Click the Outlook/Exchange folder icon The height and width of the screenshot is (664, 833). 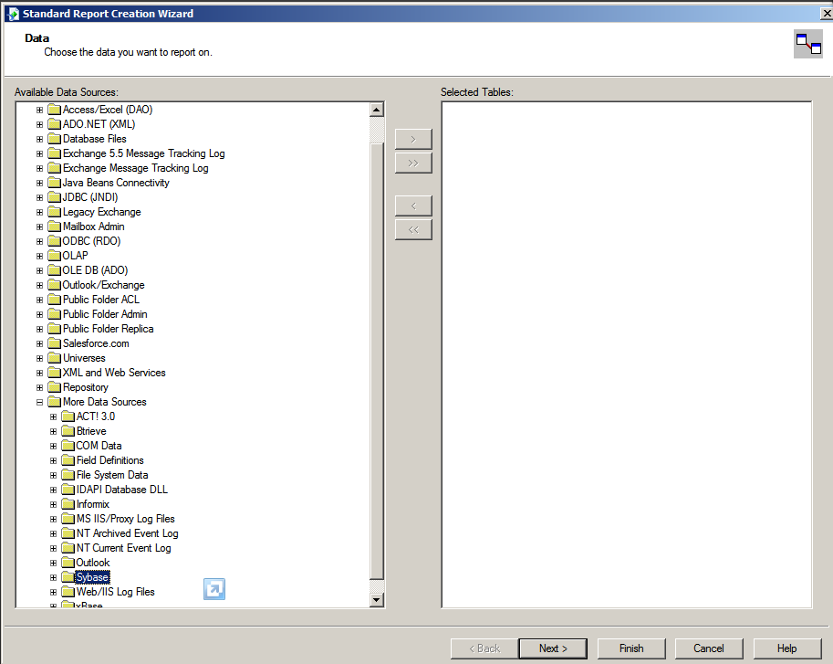(x=54, y=285)
